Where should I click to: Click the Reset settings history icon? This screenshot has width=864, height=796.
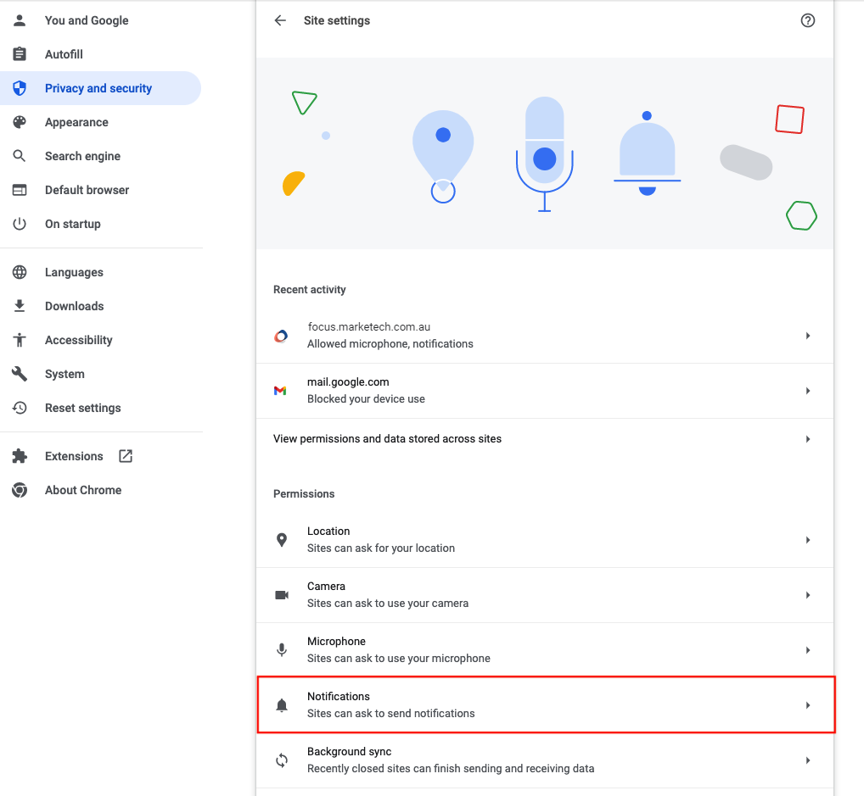(20, 408)
